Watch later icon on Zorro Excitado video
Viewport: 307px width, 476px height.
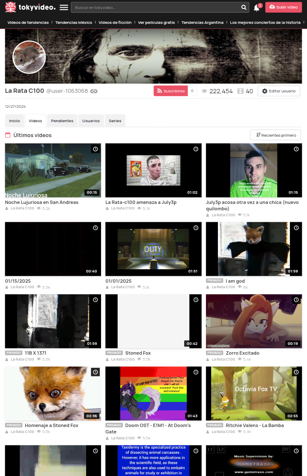coord(296,300)
